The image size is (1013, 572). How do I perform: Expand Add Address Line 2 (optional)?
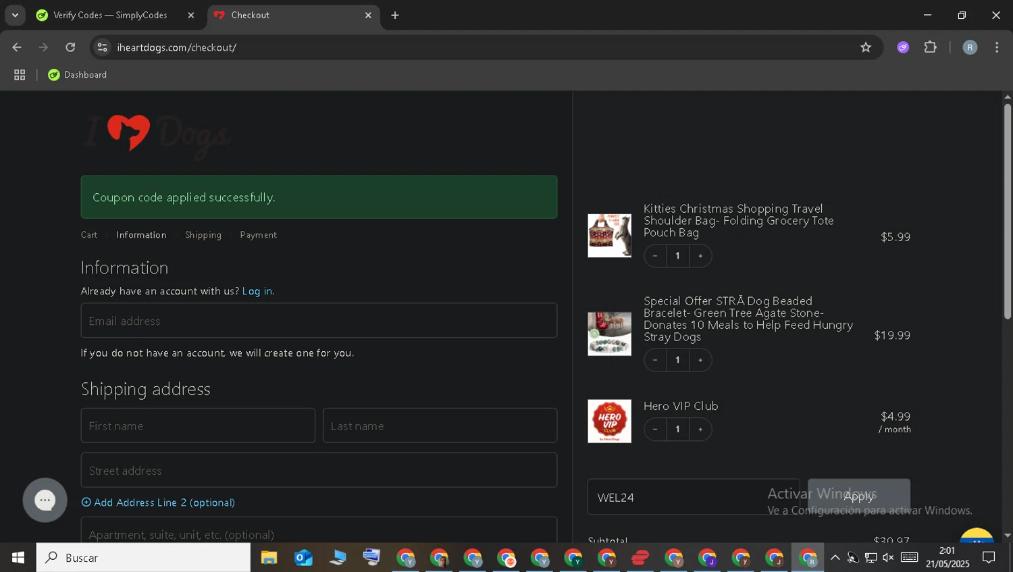point(158,502)
